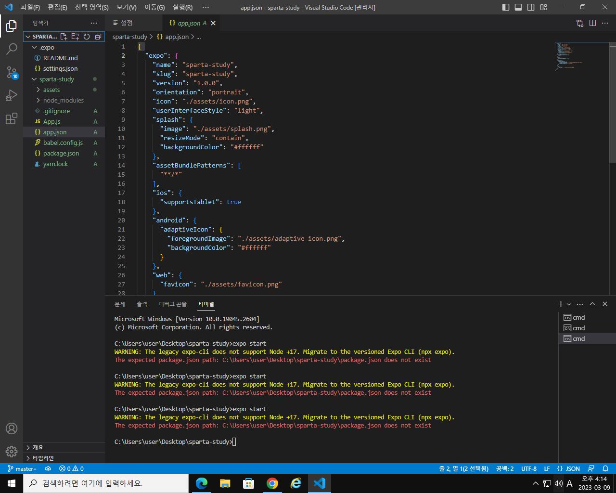
Task: Open changes compare icon in editor toolbar
Action: tap(580, 23)
